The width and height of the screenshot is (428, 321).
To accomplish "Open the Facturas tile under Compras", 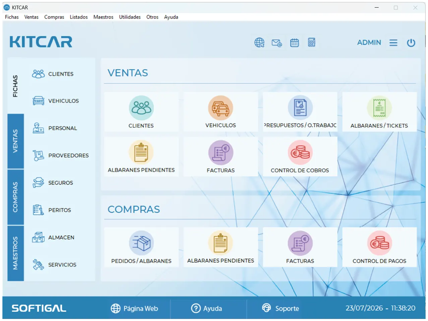I will coord(300,247).
